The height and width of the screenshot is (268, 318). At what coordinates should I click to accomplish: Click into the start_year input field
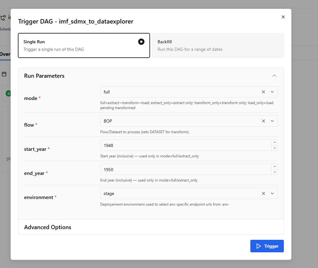[x=185, y=145]
